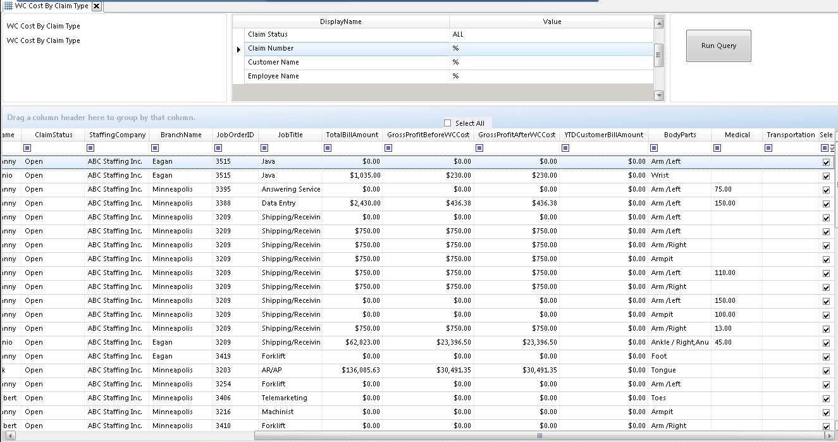Image resolution: width=838 pixels, height=442 pixels.
Task: Click the parameter list vertical scrollbar thumb
Action: (659, 55)
